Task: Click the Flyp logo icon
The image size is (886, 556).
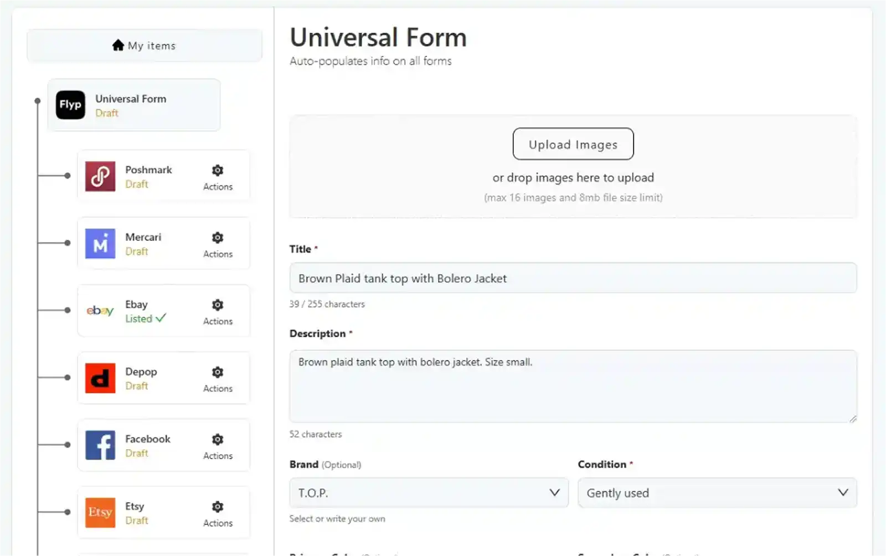Action: click(70, 105)
